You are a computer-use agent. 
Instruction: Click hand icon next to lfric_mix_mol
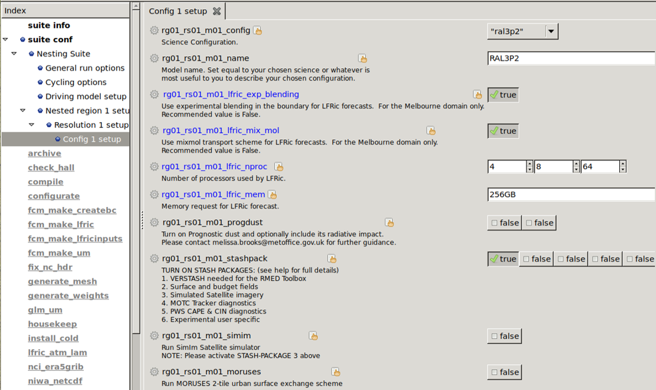(431, 131)
